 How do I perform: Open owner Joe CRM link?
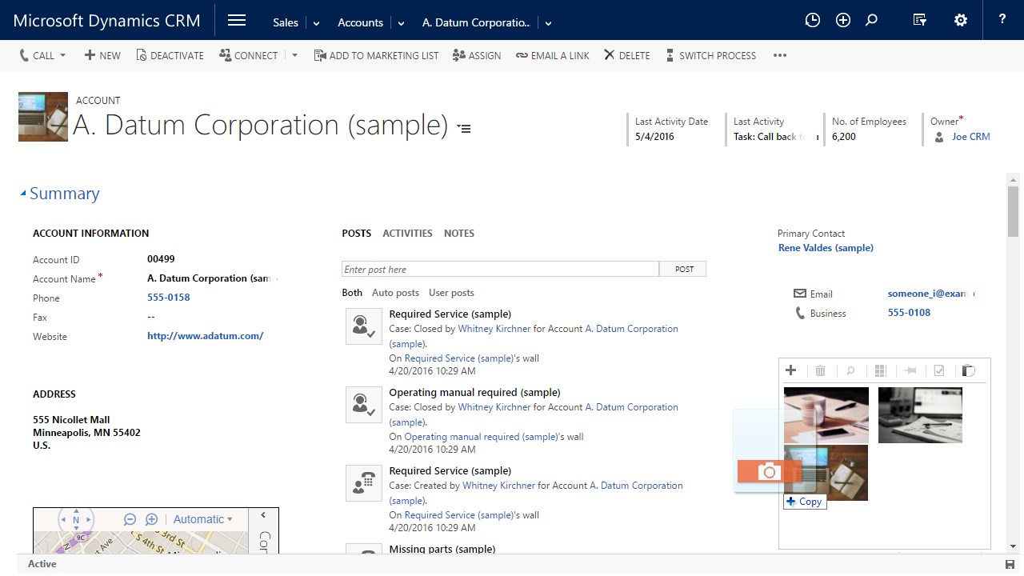pyautogui.click(x=970, y=137)
